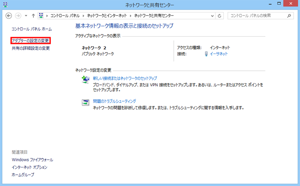The image size is (300, 186).
Task: Close the ネットワークと共有センター window
Action: click(290, 4)
